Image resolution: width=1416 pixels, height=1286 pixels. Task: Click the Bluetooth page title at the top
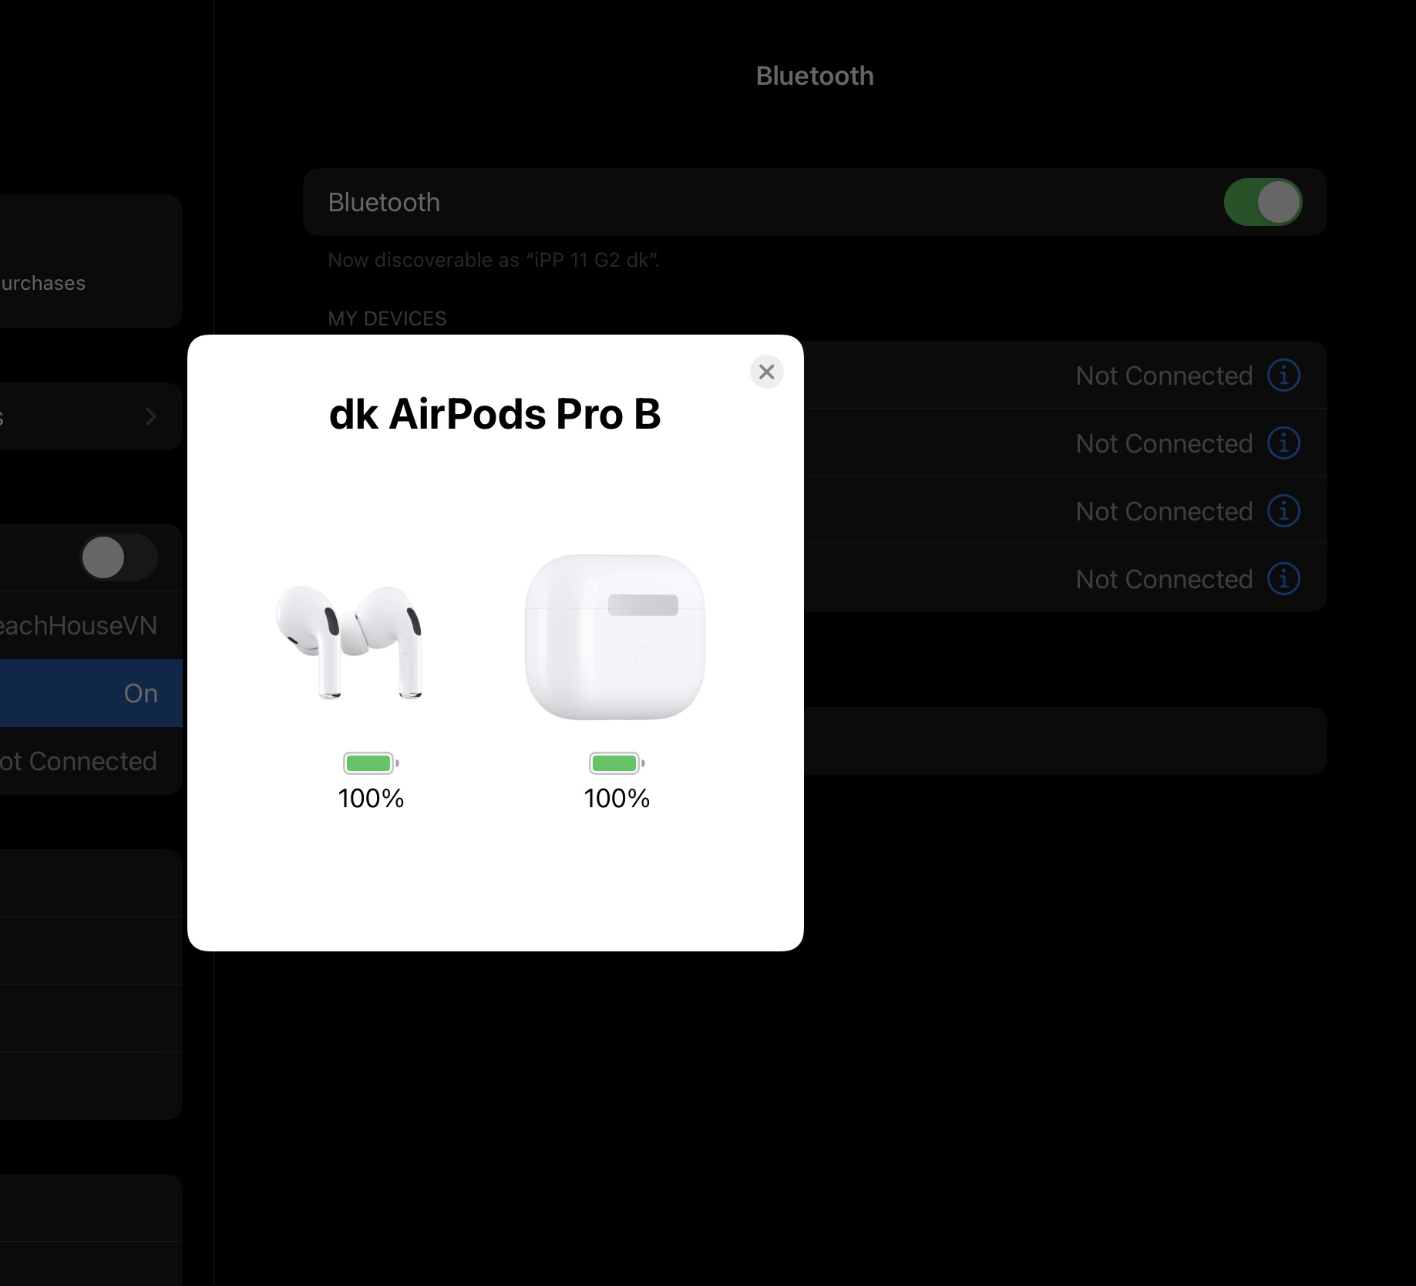pyautogui.click(x=815, y=76)
